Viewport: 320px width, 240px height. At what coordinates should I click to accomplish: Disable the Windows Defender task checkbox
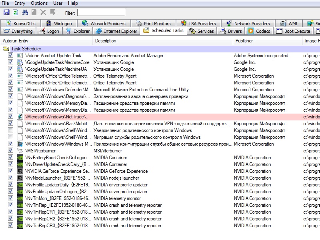tap(10, 89)
